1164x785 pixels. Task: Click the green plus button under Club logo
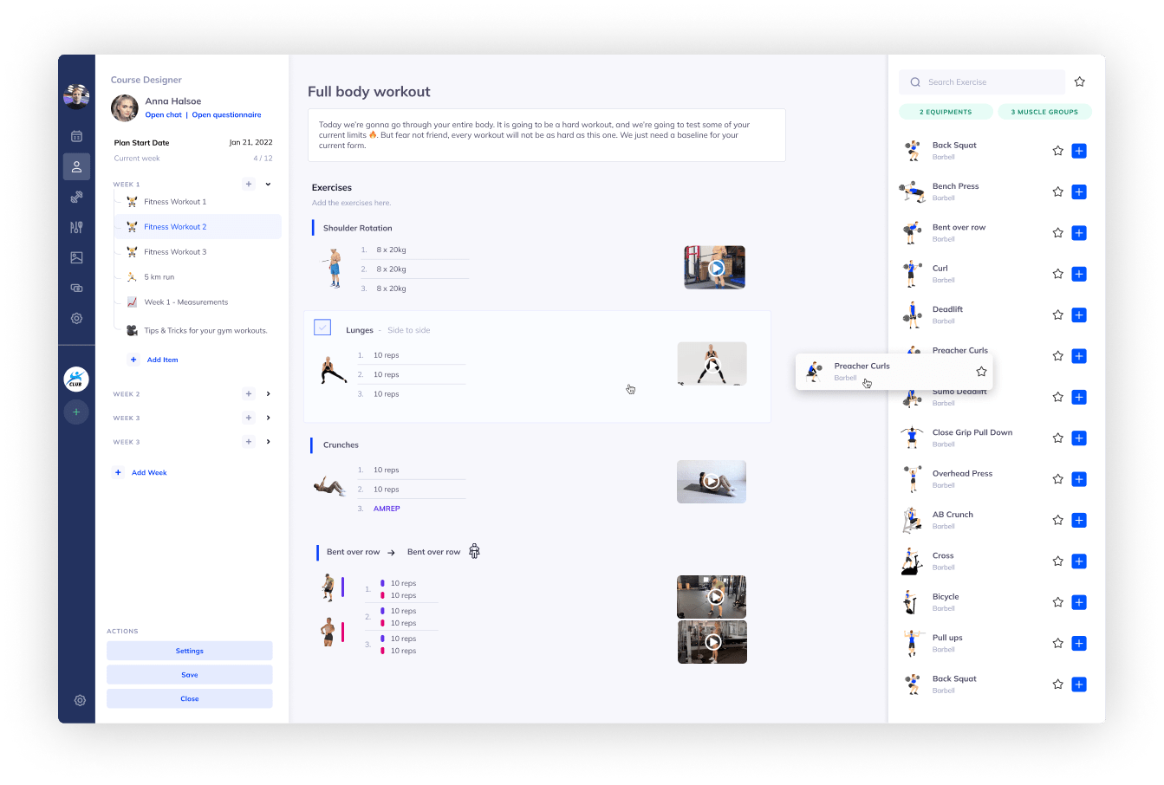[x=76, y=412]
